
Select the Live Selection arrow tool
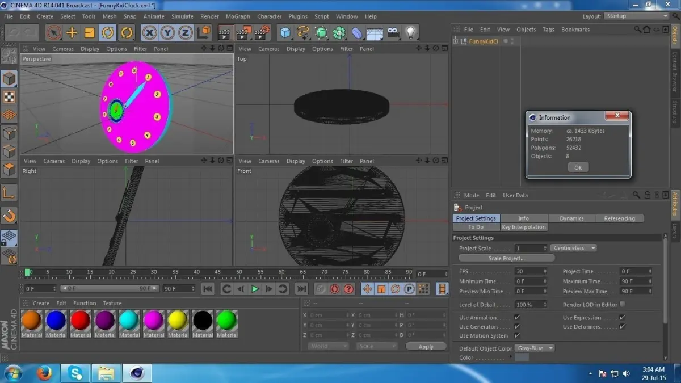point(53,32)
